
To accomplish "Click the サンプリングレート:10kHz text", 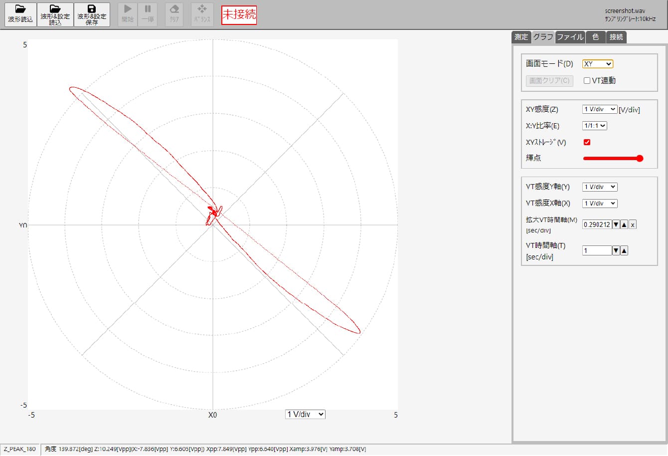I will 630,19.
